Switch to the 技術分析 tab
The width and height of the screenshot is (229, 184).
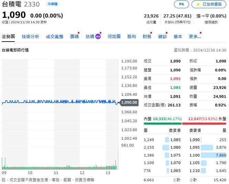[x=30, y=36]
